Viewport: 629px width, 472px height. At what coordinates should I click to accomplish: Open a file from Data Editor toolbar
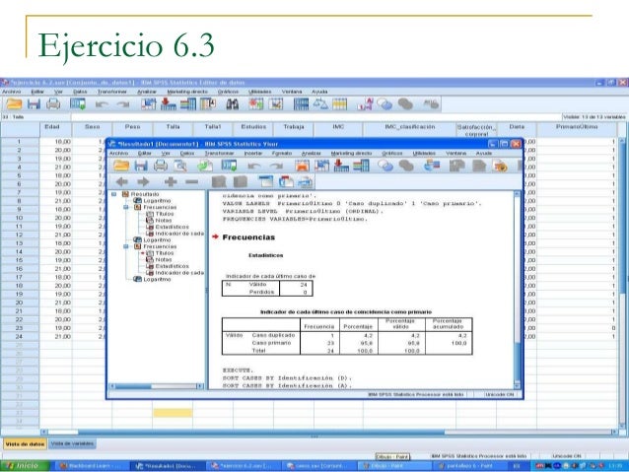[14, 104]
